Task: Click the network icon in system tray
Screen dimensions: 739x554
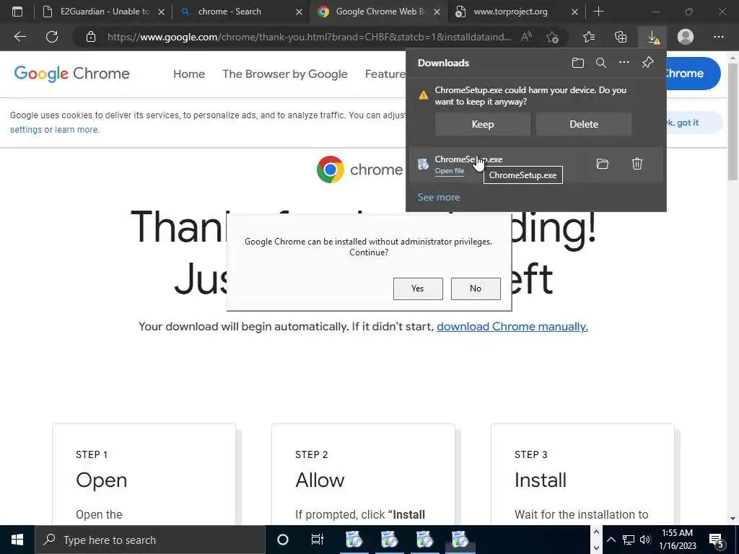Action: [629, 540]
